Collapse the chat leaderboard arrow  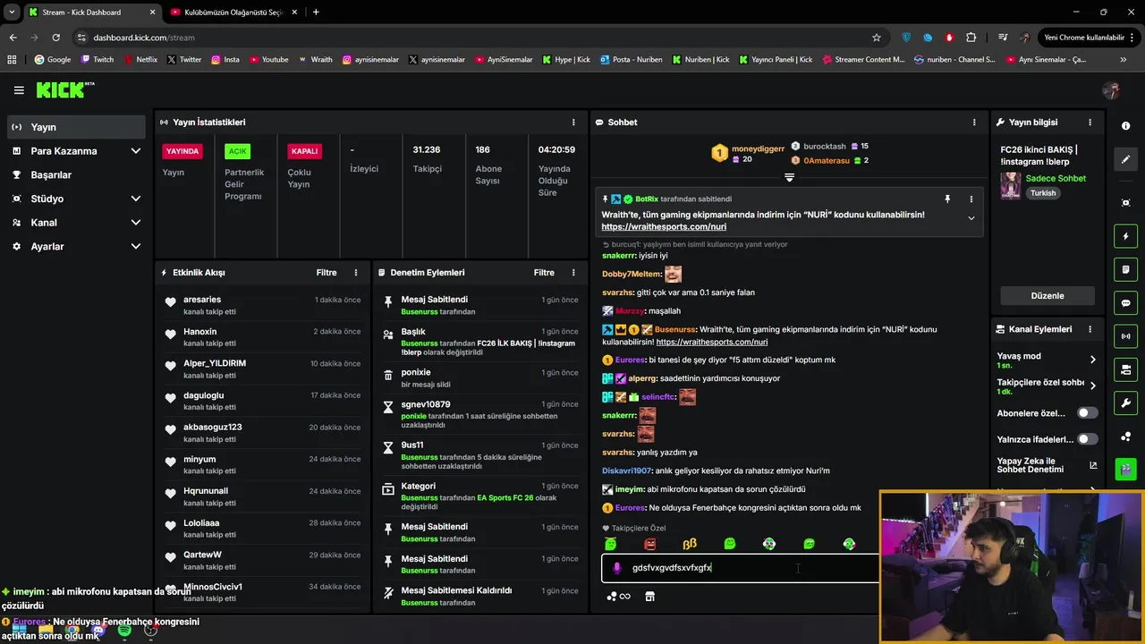pyautogui.click(x=789, y=178)
